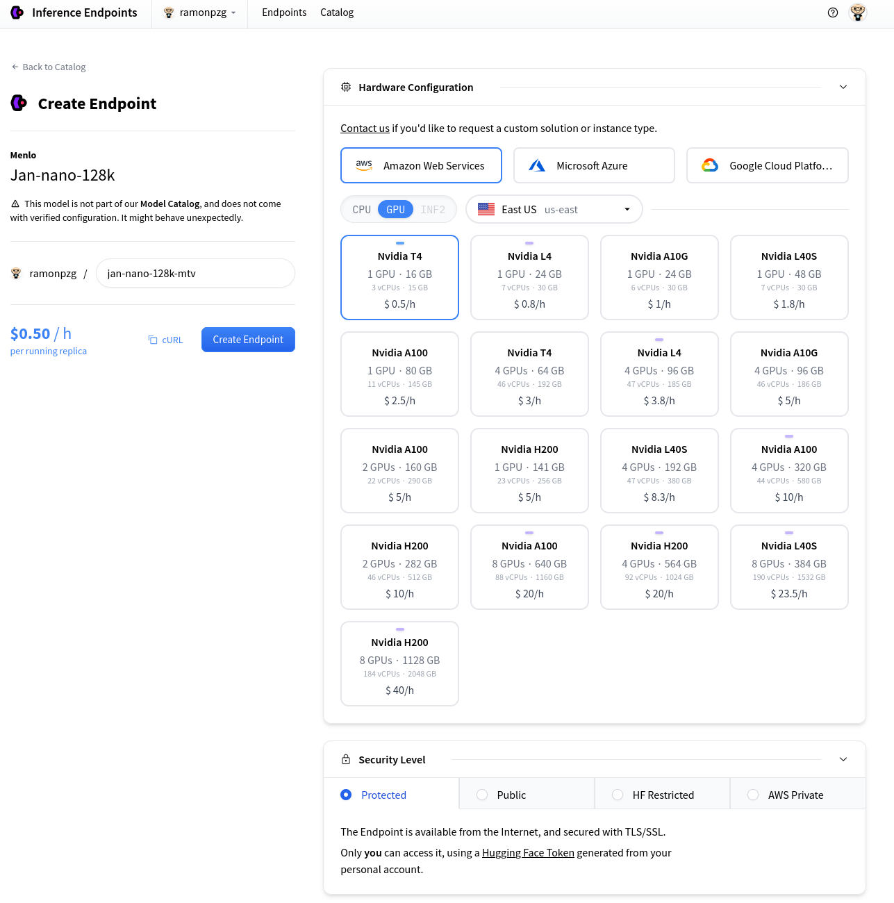The height and width of the screenshot is (903, 894).
Task: Collapse the Security Level section
Action: click(843, 759)
